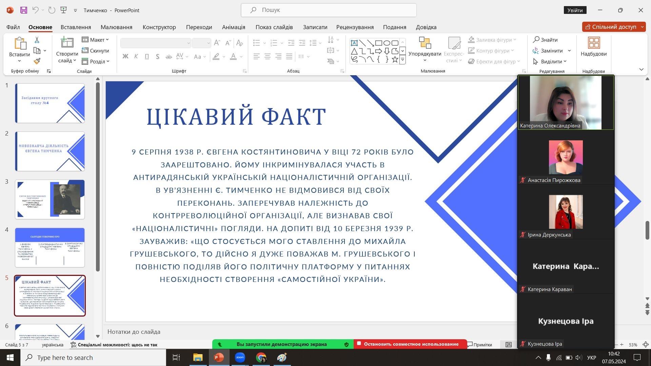This screenshot has height=366, width=651.
Task: Open the font color A swatch
Action: pyautogui.click(x=233, y=57)
